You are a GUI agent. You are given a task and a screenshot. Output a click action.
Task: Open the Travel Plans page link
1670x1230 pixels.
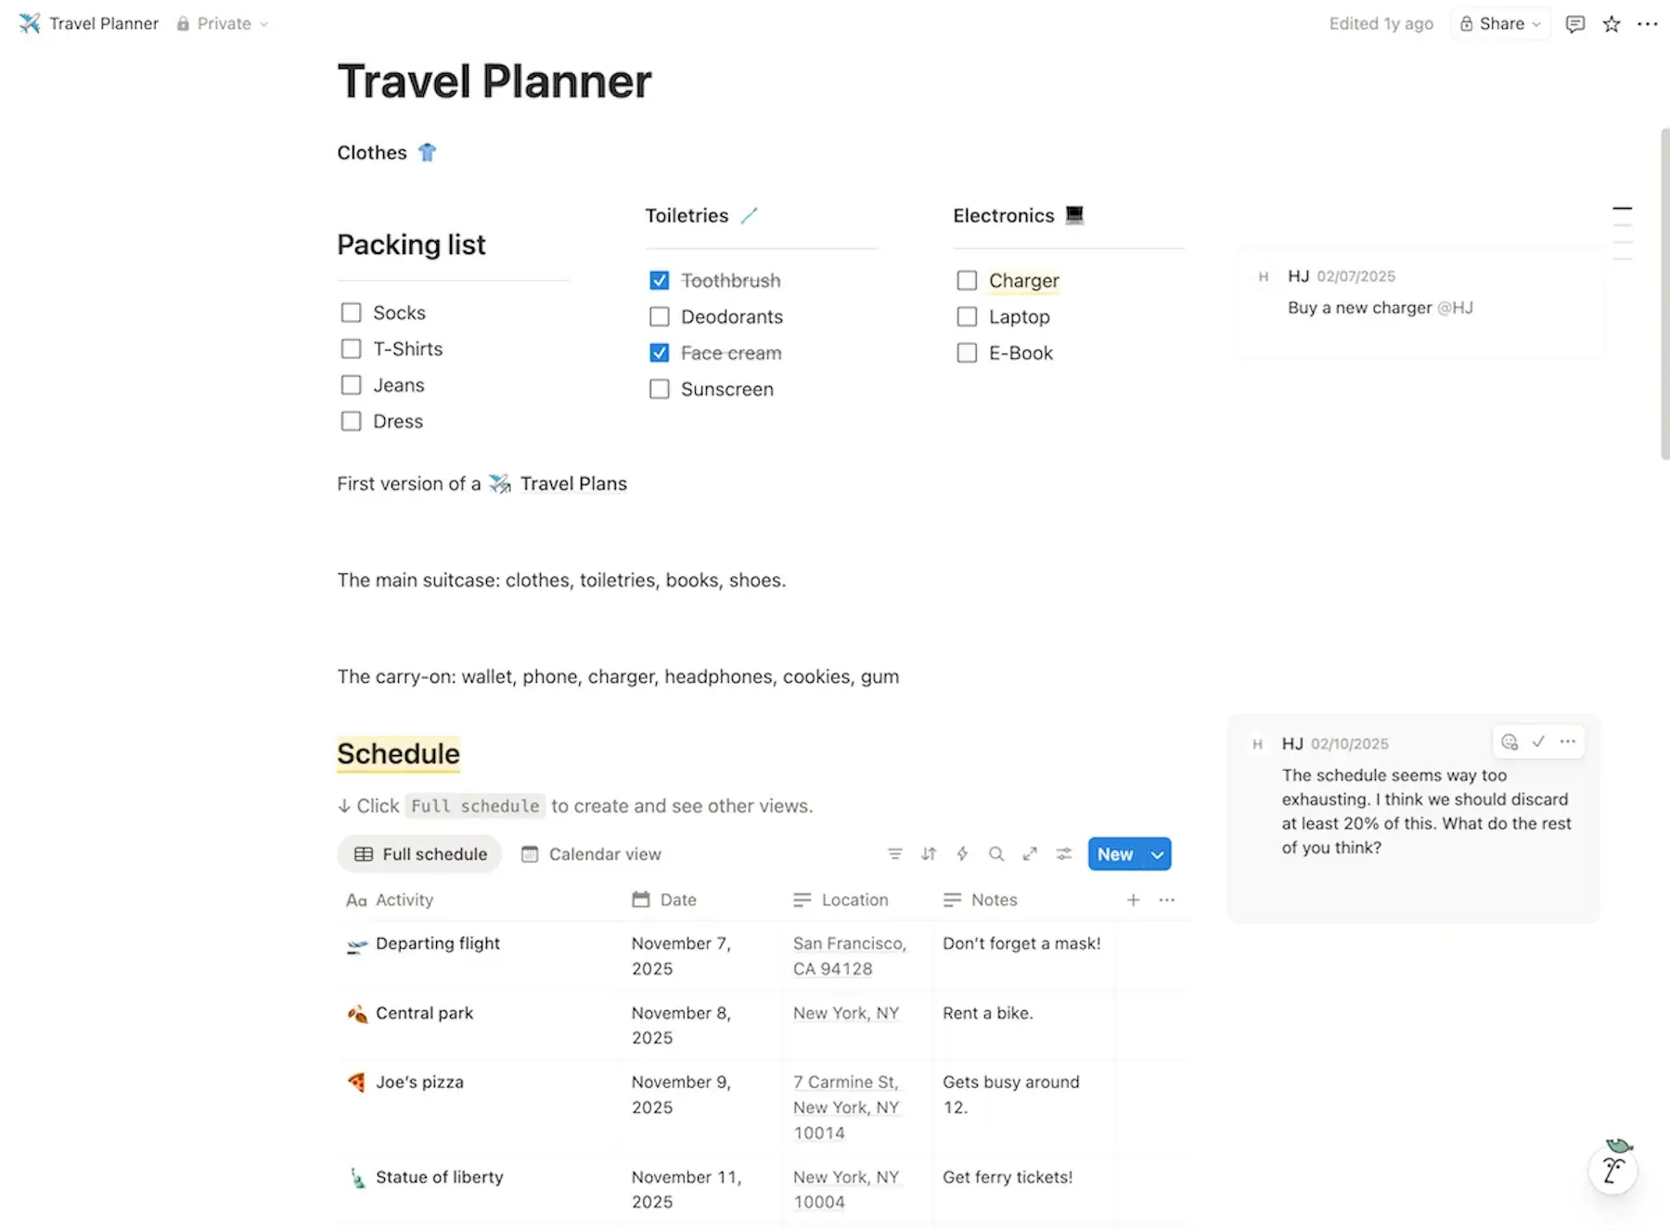572,484
